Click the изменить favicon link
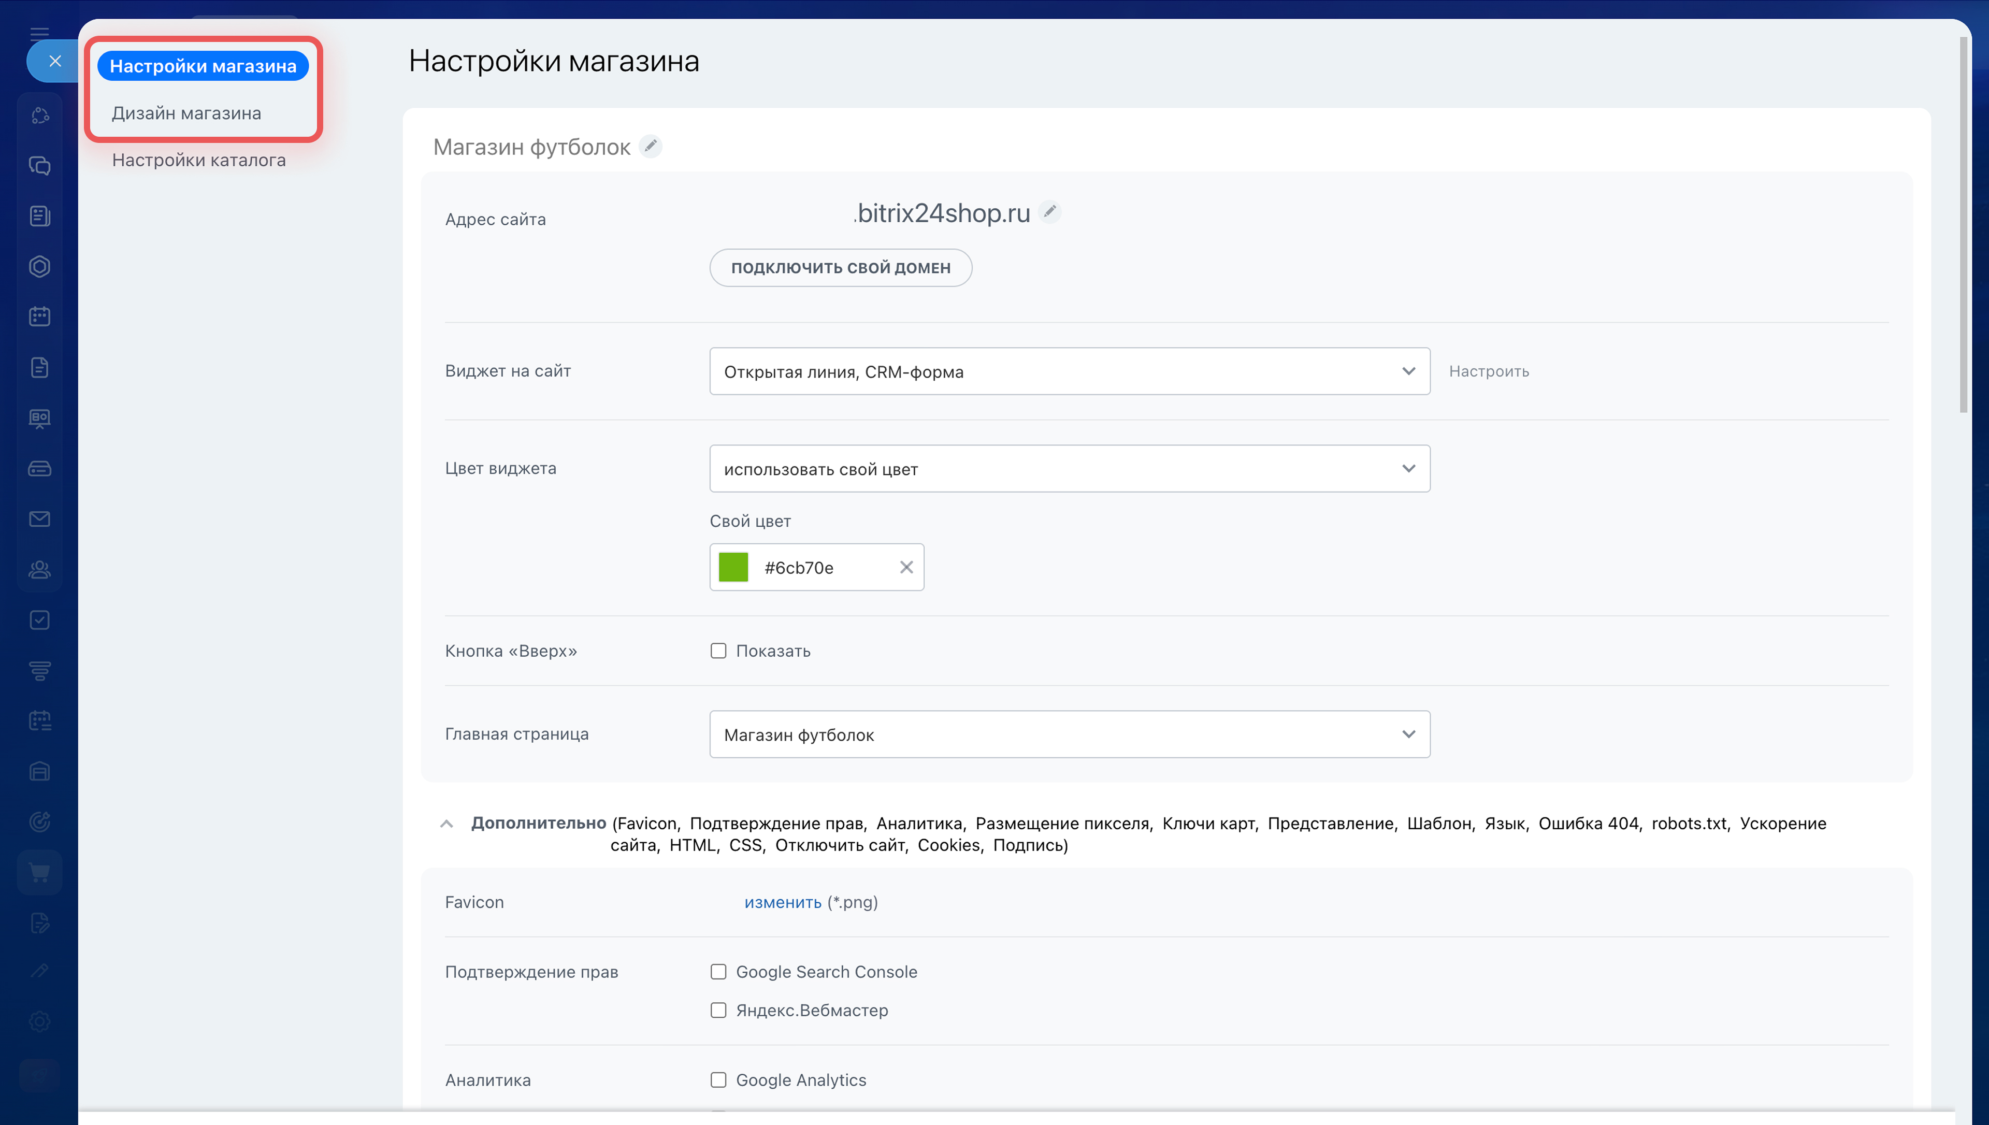The width and height of the screenshot is (1989, 1125). [783, 902]
